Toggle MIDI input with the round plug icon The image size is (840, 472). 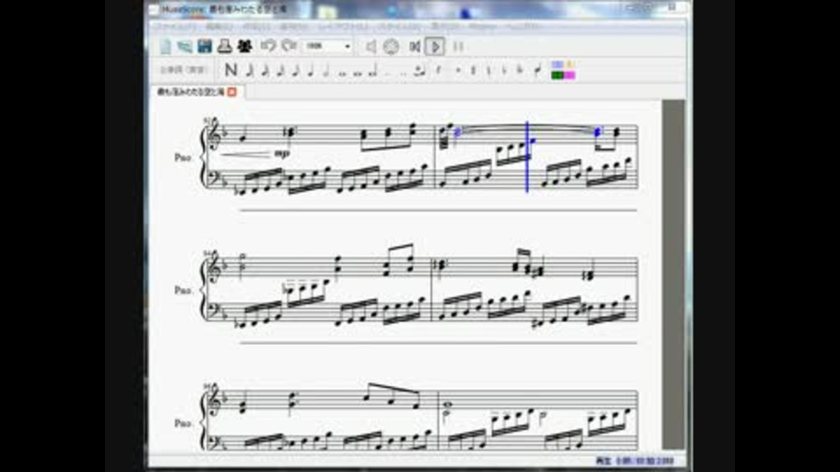click(x=391, y=46)
